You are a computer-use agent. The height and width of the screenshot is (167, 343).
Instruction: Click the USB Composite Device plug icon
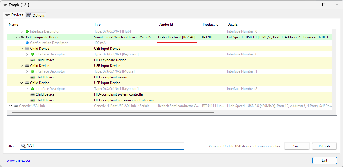[22, 37]
